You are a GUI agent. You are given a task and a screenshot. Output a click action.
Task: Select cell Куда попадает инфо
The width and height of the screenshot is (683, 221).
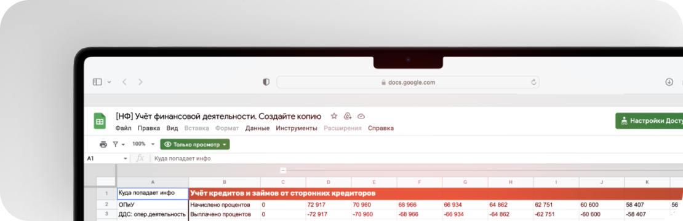point(153,193)
